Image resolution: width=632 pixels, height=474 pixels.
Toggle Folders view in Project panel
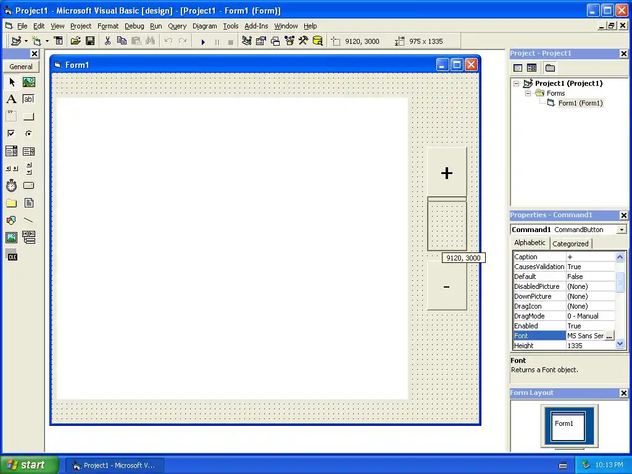coord(550,68)
